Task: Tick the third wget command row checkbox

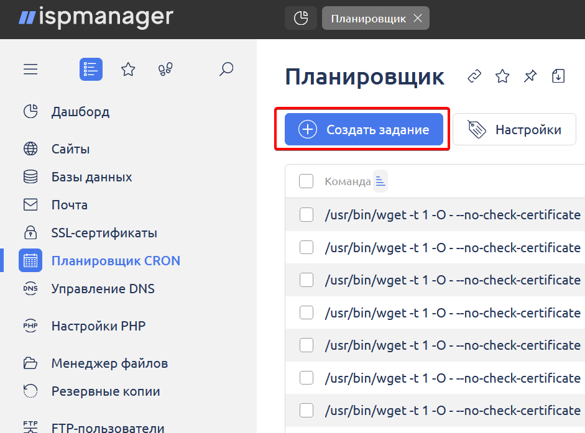Action: tap(306, 280)
